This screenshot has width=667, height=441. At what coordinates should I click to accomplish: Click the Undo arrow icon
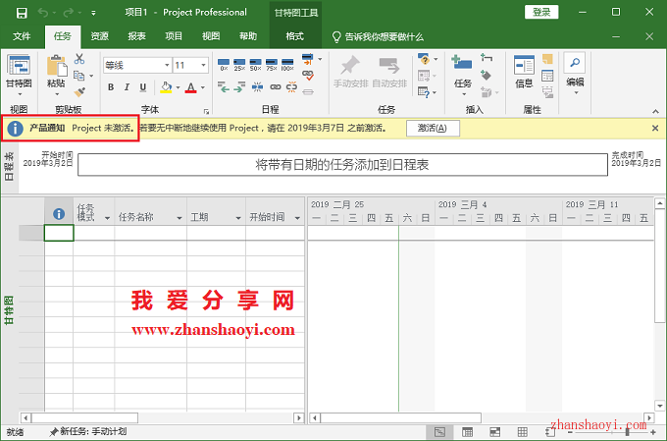point(43,13)
